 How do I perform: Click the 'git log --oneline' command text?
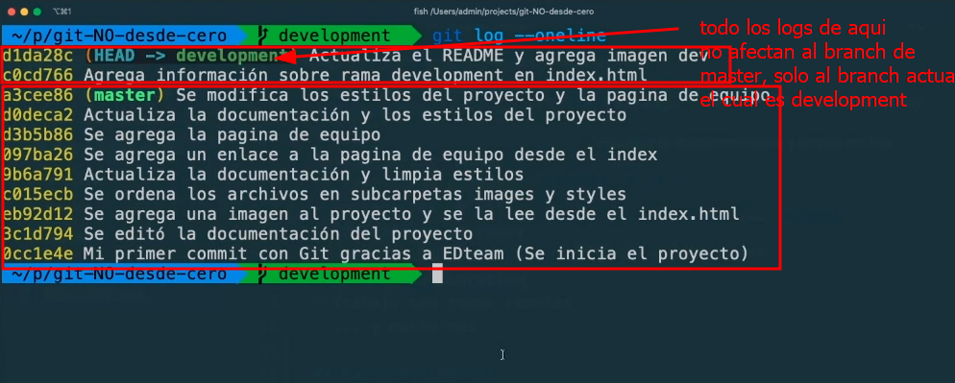[x=520, y=36]
